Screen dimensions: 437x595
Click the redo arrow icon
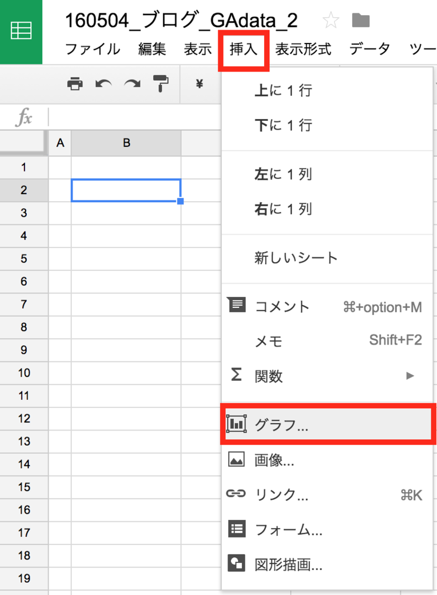click(132, 84)
